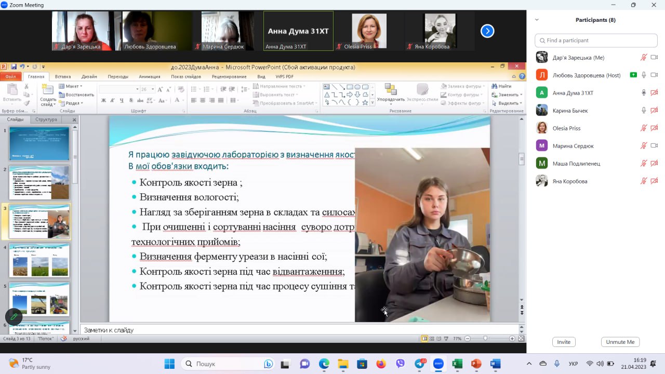This screenshot has width=665, height=374.
Task: Open Выделить (Select) dropdown
Action: tap(507, 103)
